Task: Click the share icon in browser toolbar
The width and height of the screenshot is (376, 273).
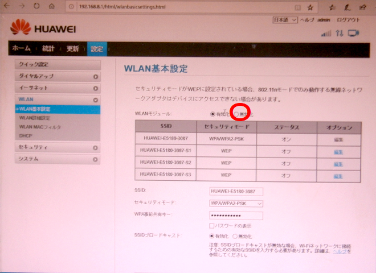Action: [362, 7]
